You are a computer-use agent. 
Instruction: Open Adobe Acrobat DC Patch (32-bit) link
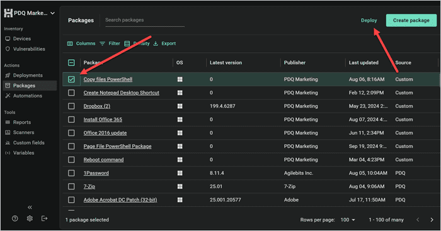click(x=120, y=200)
